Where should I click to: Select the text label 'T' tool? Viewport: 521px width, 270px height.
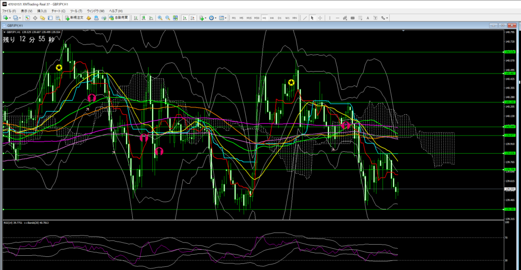point(375,18)
